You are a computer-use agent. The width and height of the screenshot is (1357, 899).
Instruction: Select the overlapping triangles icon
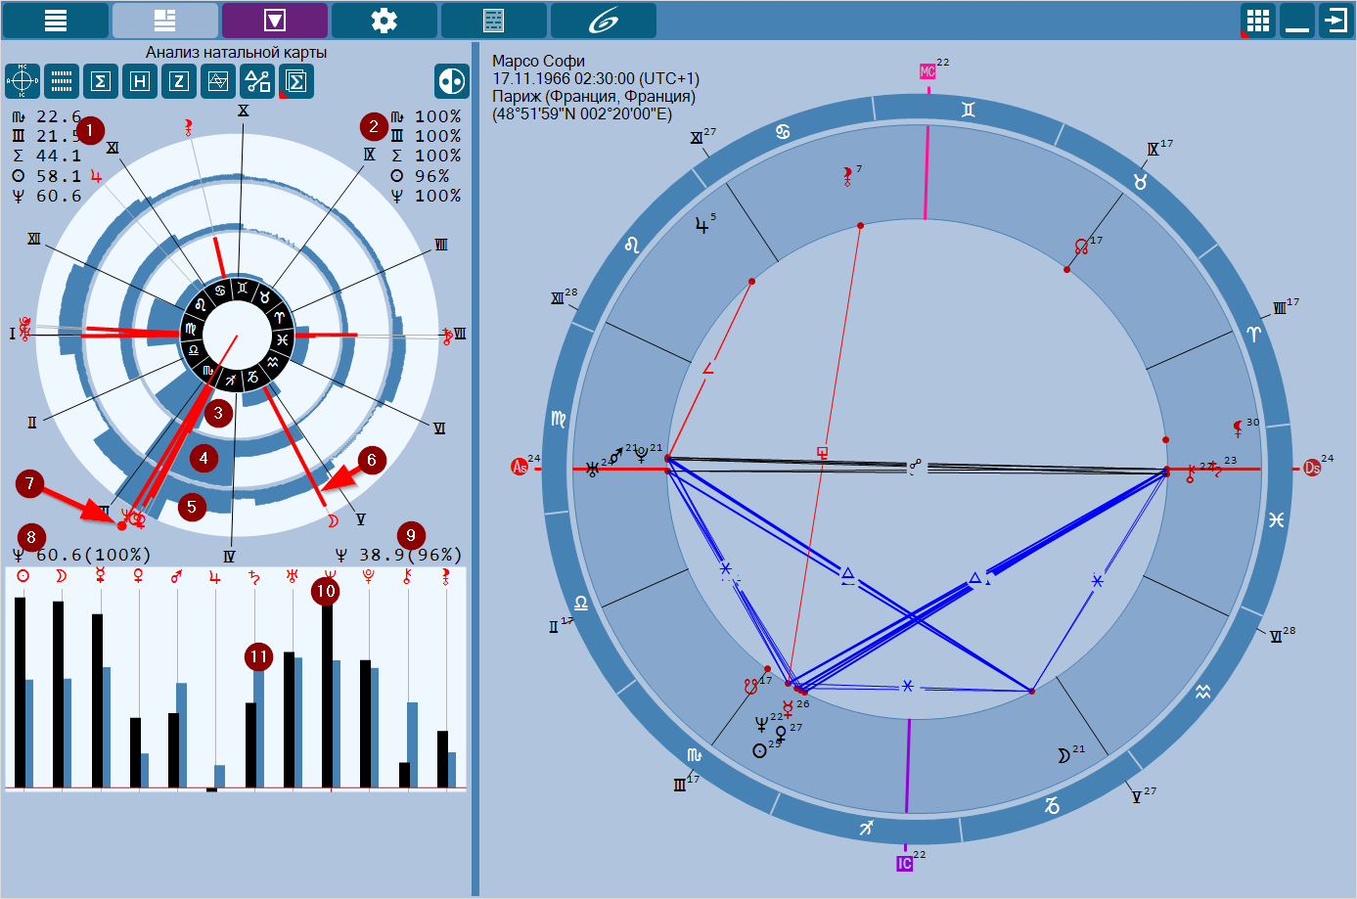pyautogui.click(x=218, y=81)
